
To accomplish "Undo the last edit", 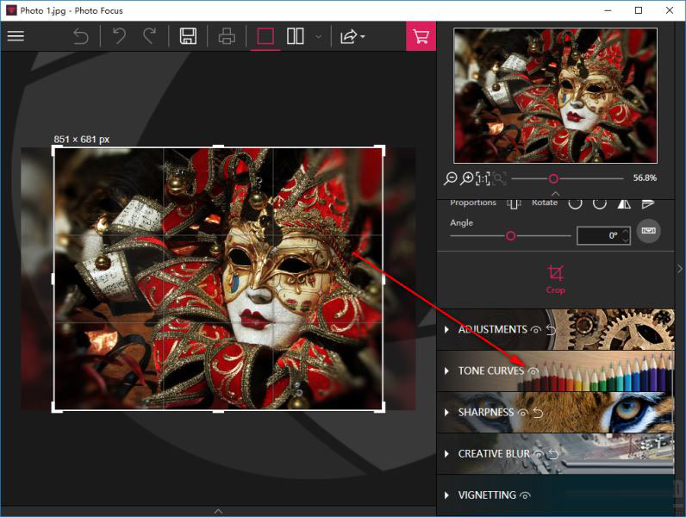I will point(119,36).
